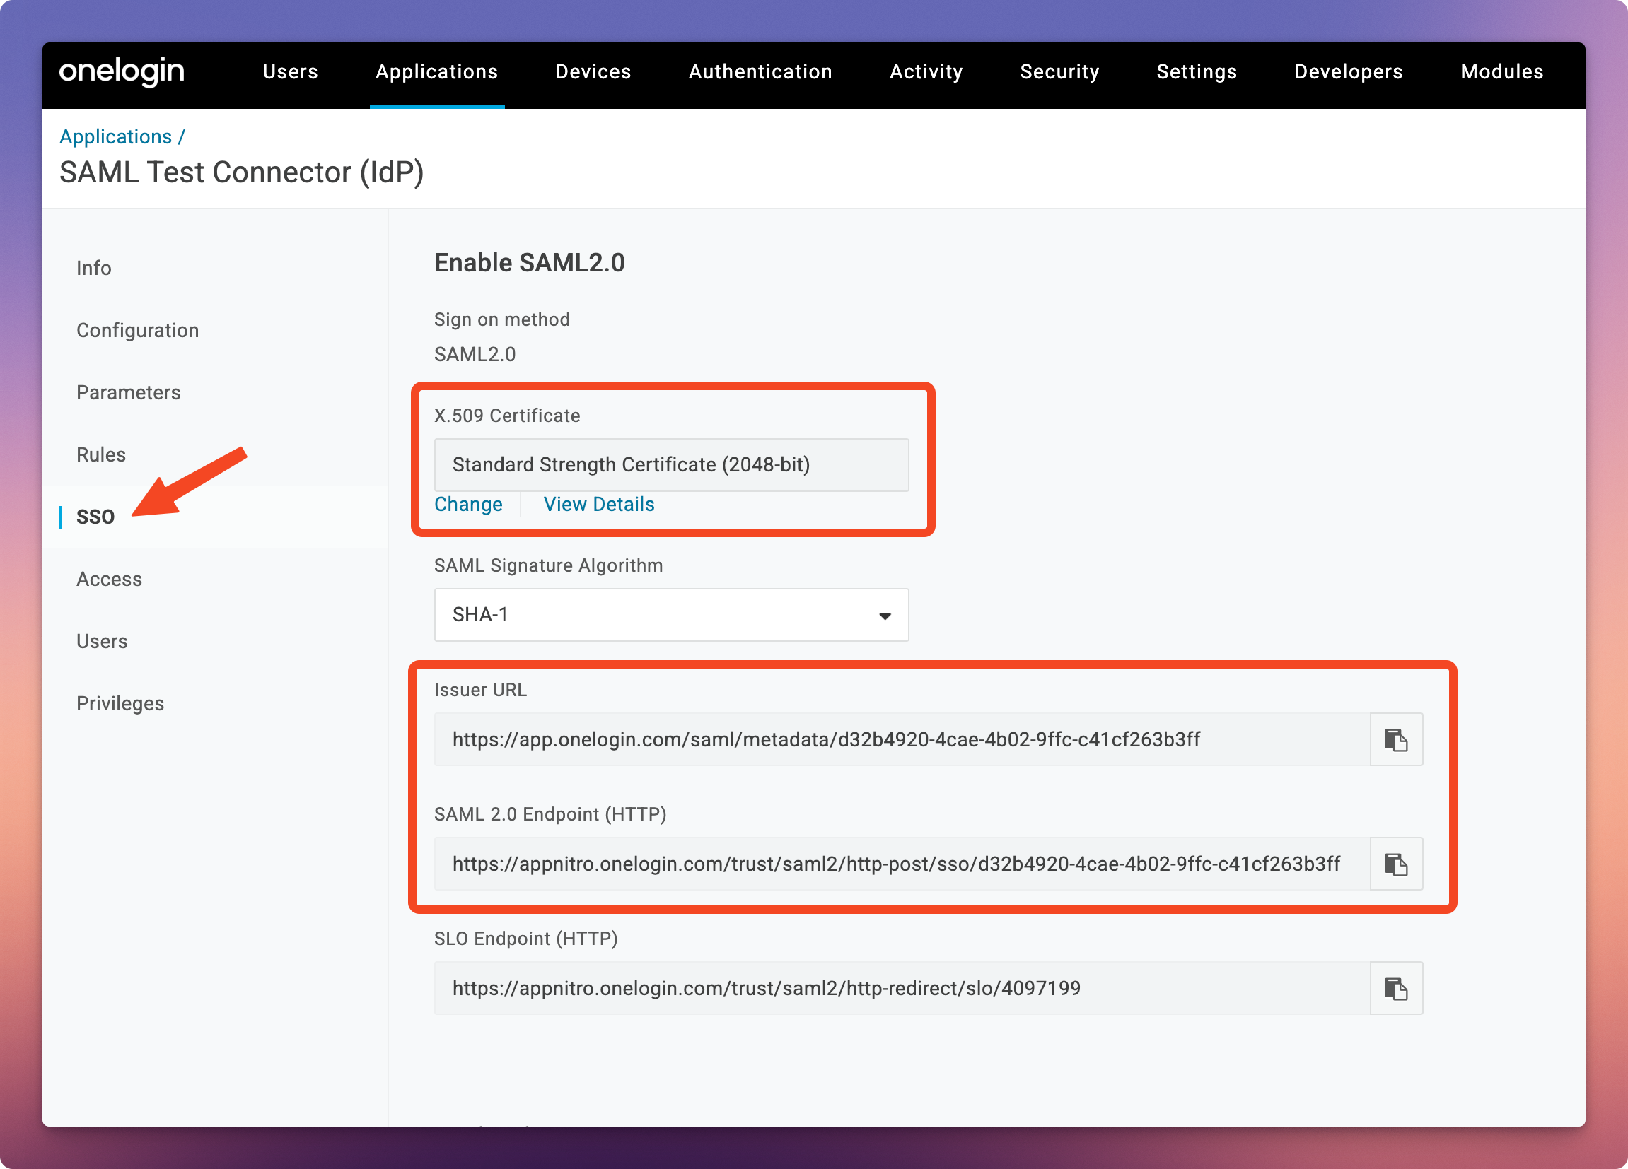Image resolution: width=1628 pixels, height=1169 pixels.
Task: Click the dropdown arrow next to SHA-1
Action: pyautogui.click(x=884, y=616)
